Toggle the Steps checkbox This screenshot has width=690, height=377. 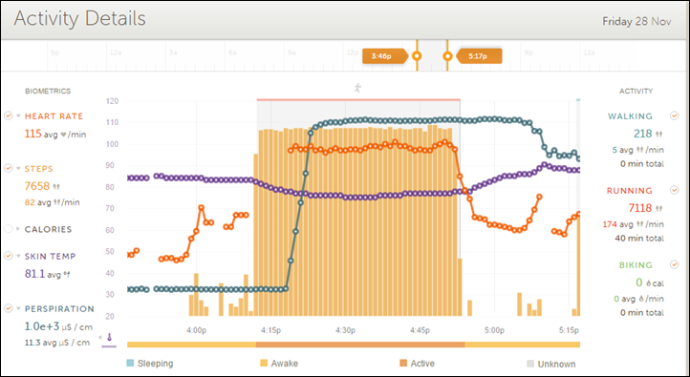point(8,168)
